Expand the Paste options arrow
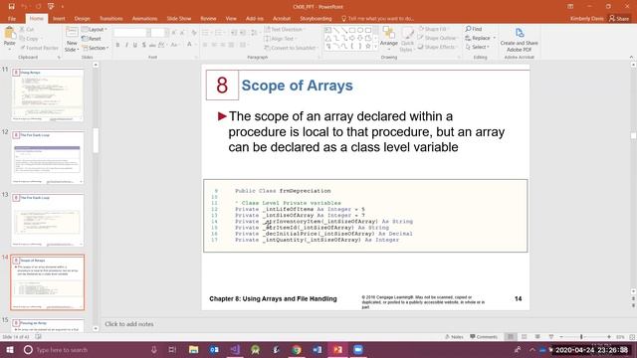 (9, 49)
